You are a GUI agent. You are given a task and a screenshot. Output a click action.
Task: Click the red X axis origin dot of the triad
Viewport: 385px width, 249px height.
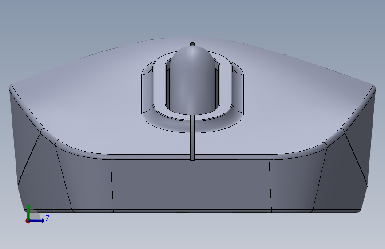click(27, 221)
